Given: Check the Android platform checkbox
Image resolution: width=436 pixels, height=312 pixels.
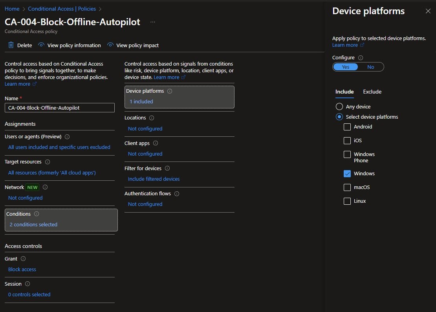Looking at the screenshot, I should [x=347, y=127].
